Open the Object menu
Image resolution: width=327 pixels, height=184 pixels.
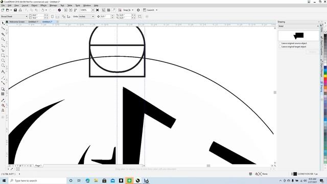[x=34, y=6]
